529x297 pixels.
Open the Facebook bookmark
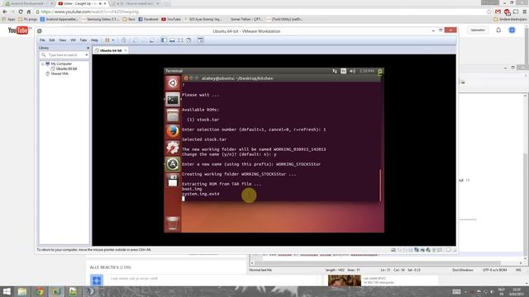click(148, 20)
